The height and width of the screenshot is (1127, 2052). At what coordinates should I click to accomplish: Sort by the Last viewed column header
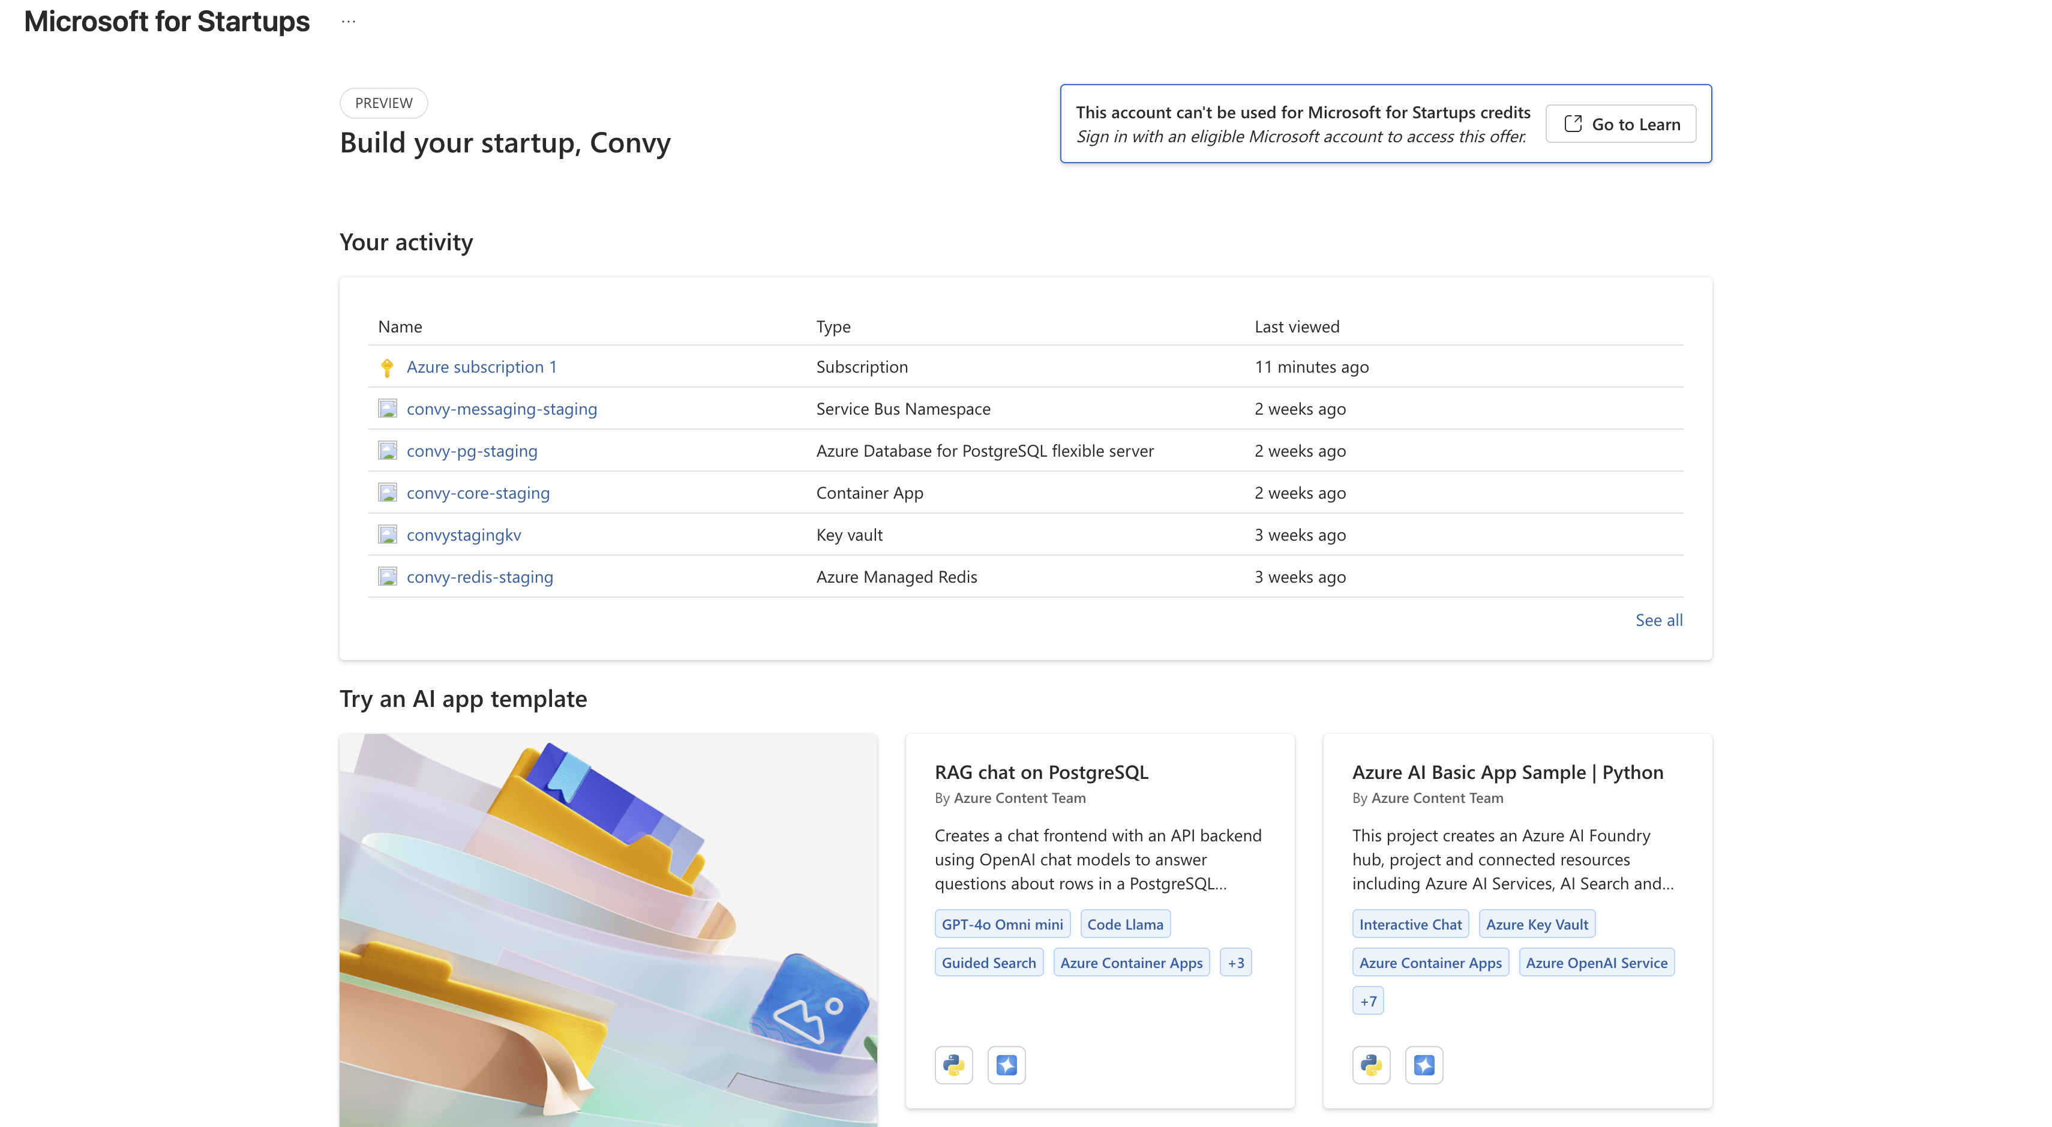(x=1297, y=326)
